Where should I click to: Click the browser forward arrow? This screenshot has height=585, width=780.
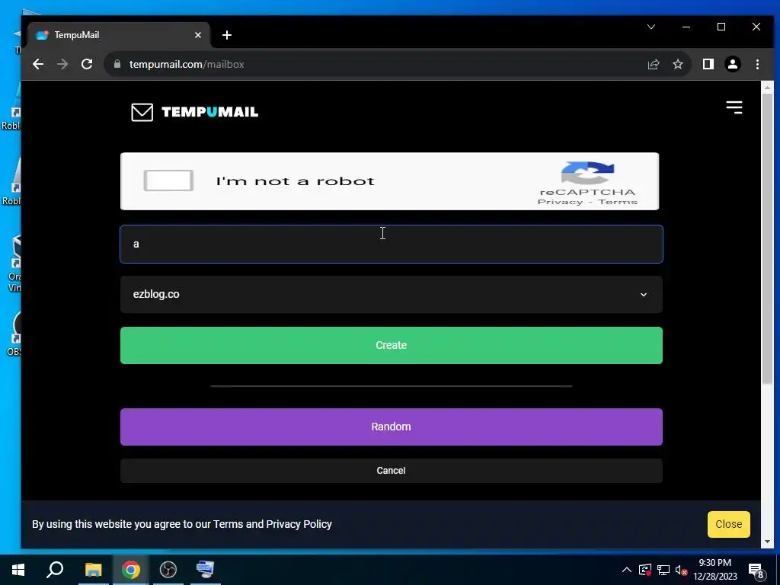pos(62,64)
